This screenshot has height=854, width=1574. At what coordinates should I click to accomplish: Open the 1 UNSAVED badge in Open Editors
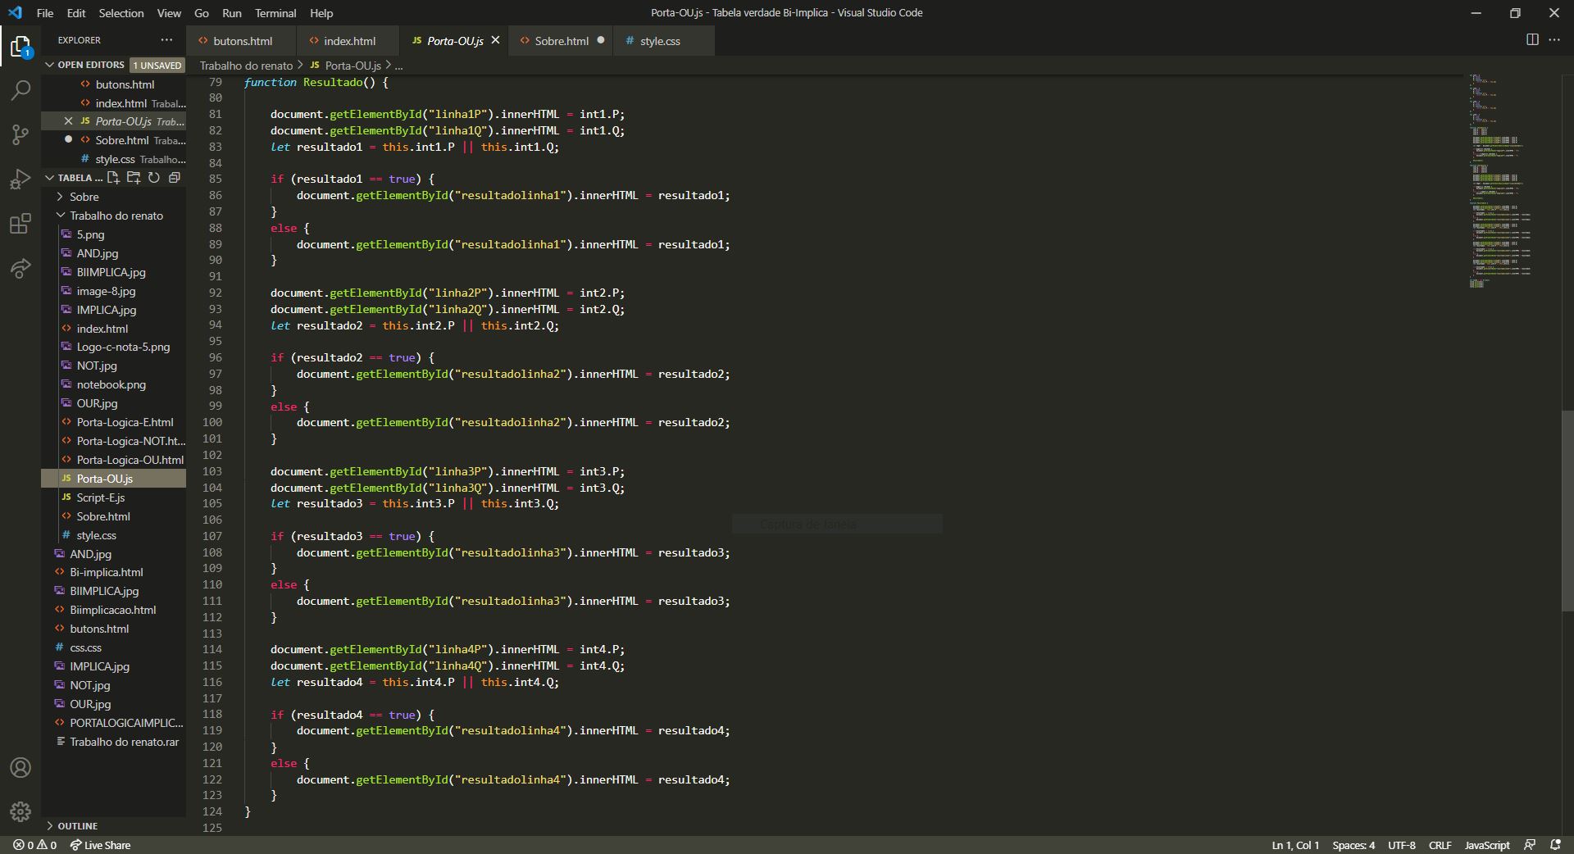coord(157,66)
